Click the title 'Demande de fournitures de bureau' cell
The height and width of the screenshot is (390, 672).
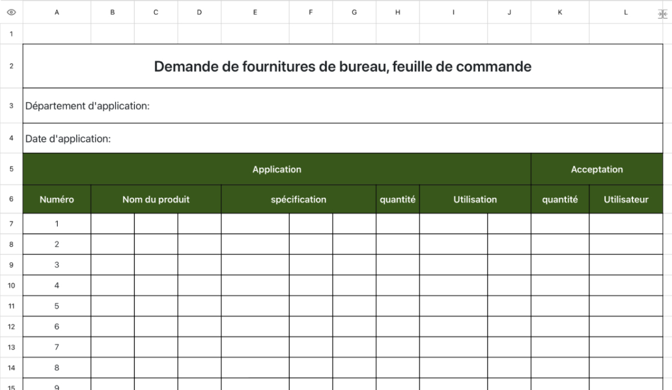[343, 66]
